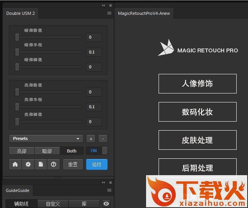
Task: Click the 亮部数值 value field
Action: [94, 92]
